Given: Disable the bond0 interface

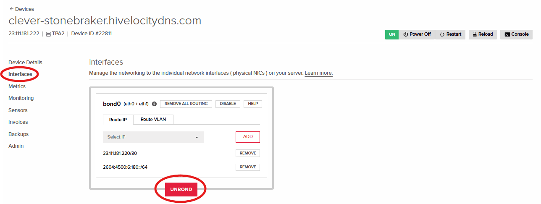Looking at the screenshot, I should pyautogui.click(x=228, y=104).
